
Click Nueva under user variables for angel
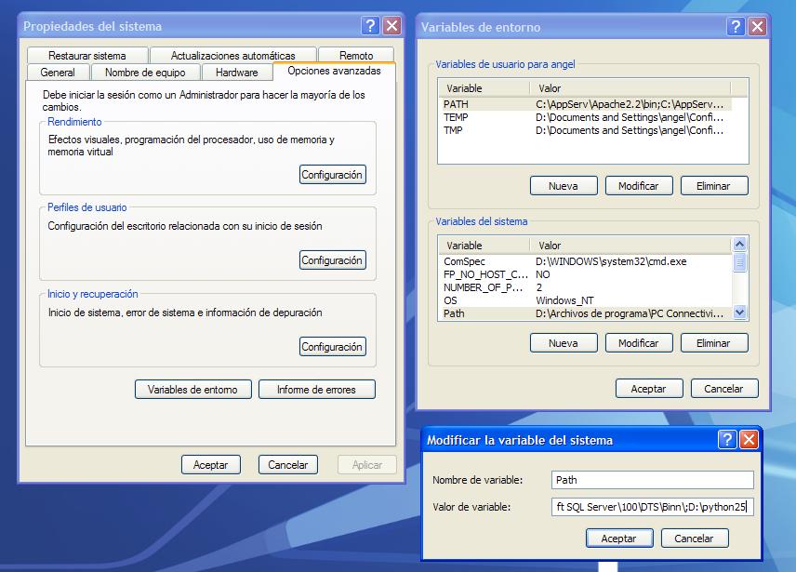coord(564,186)
